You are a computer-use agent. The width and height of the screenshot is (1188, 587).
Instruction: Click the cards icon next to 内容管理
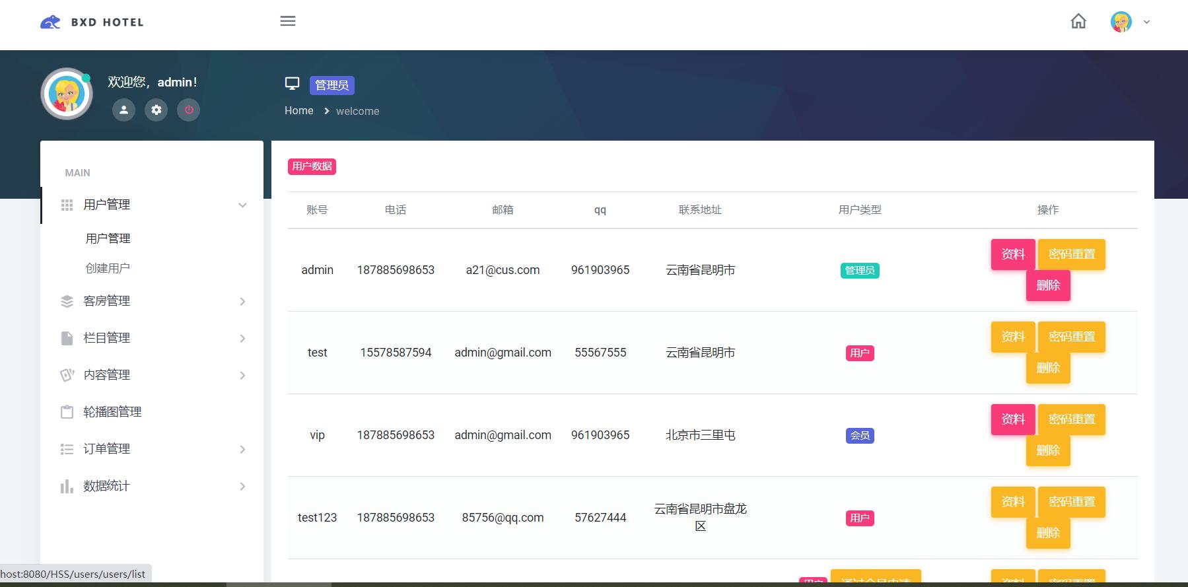click(x=67, y=375)
